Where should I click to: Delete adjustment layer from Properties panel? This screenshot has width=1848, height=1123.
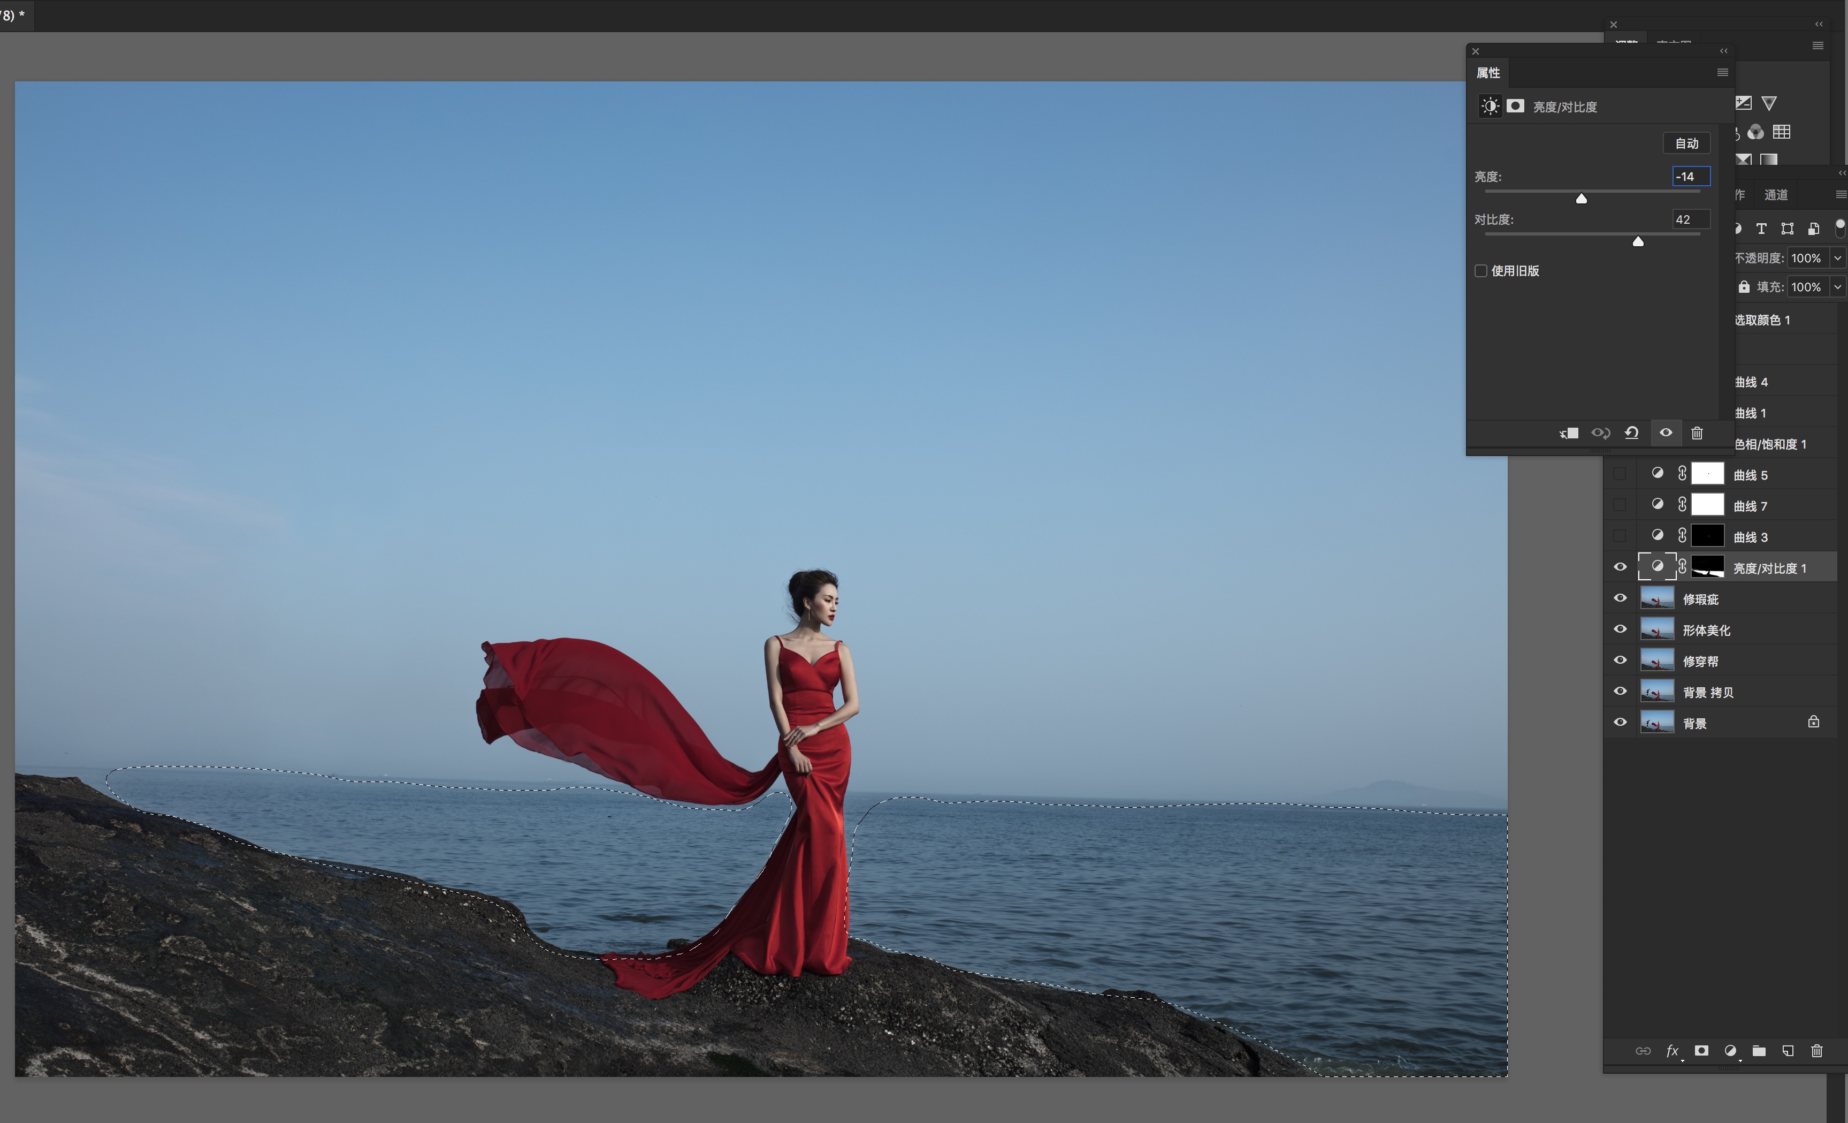pyautogui.click(x=1697, y=433)
